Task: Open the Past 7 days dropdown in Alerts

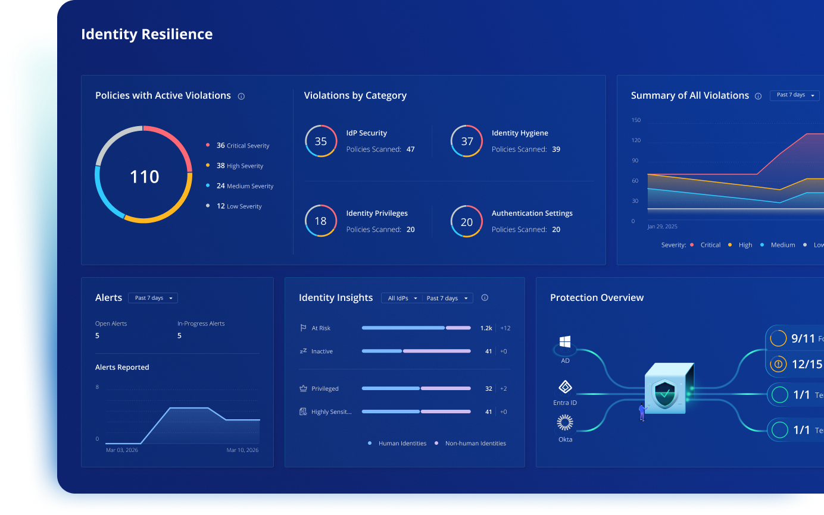Action: (153, 298)
